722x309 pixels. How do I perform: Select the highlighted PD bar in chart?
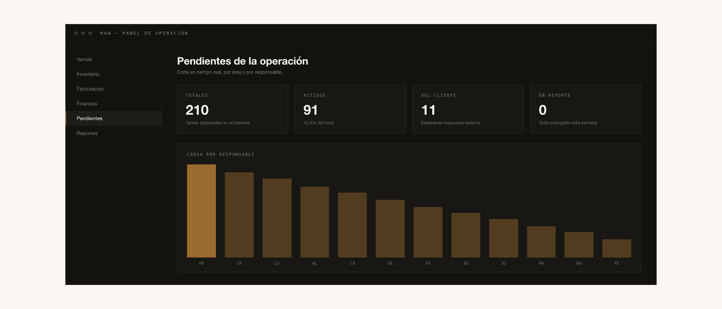coord(201,211)
